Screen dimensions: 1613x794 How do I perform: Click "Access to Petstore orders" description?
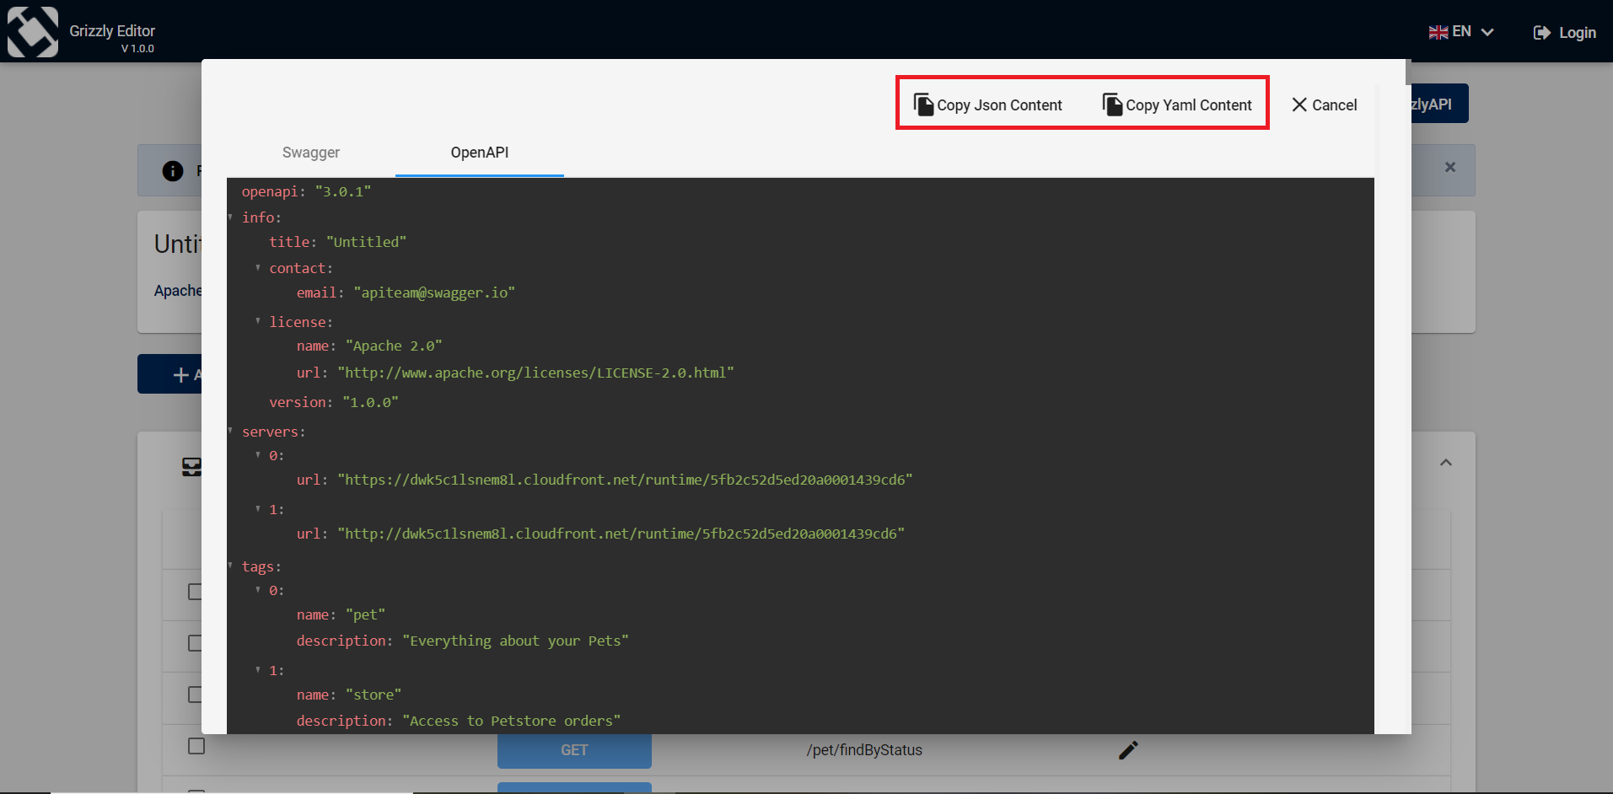point(511,721)
